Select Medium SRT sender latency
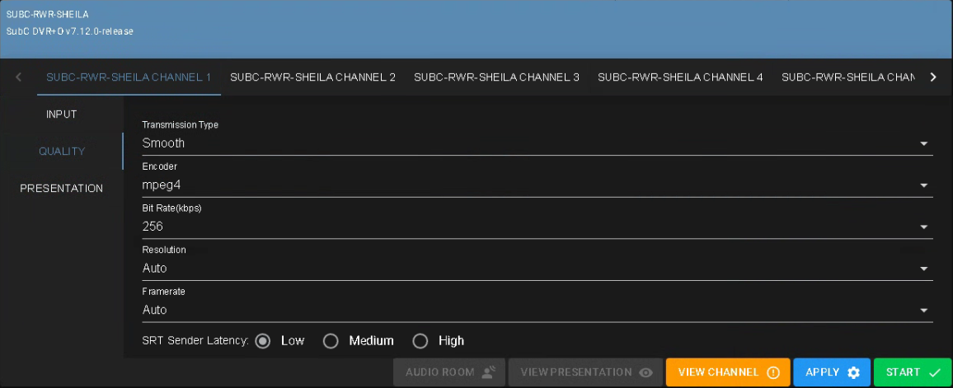The width and height of the screenshot is (953, 388). 331,341
